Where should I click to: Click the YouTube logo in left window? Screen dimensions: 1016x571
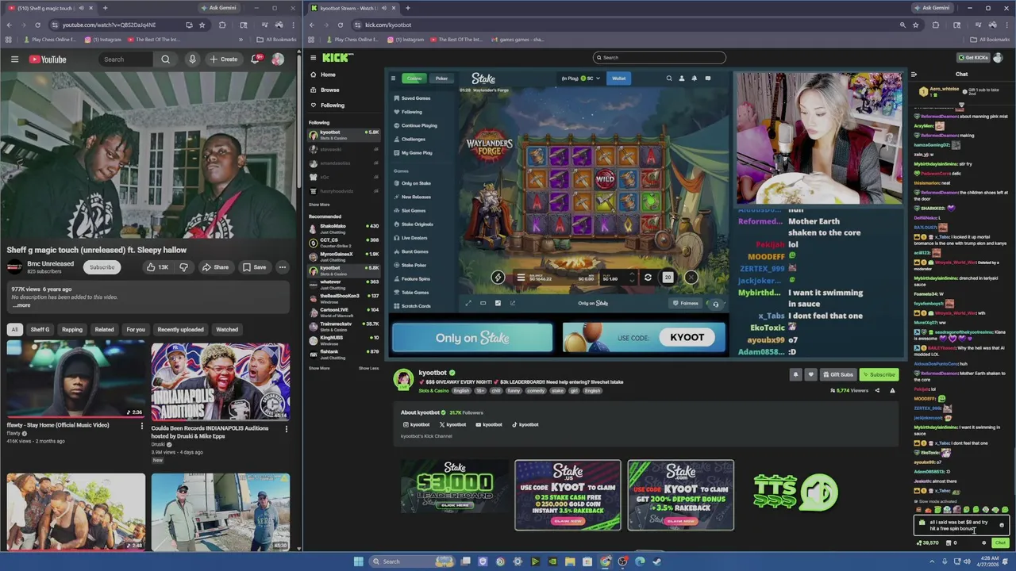coord(48,59)
